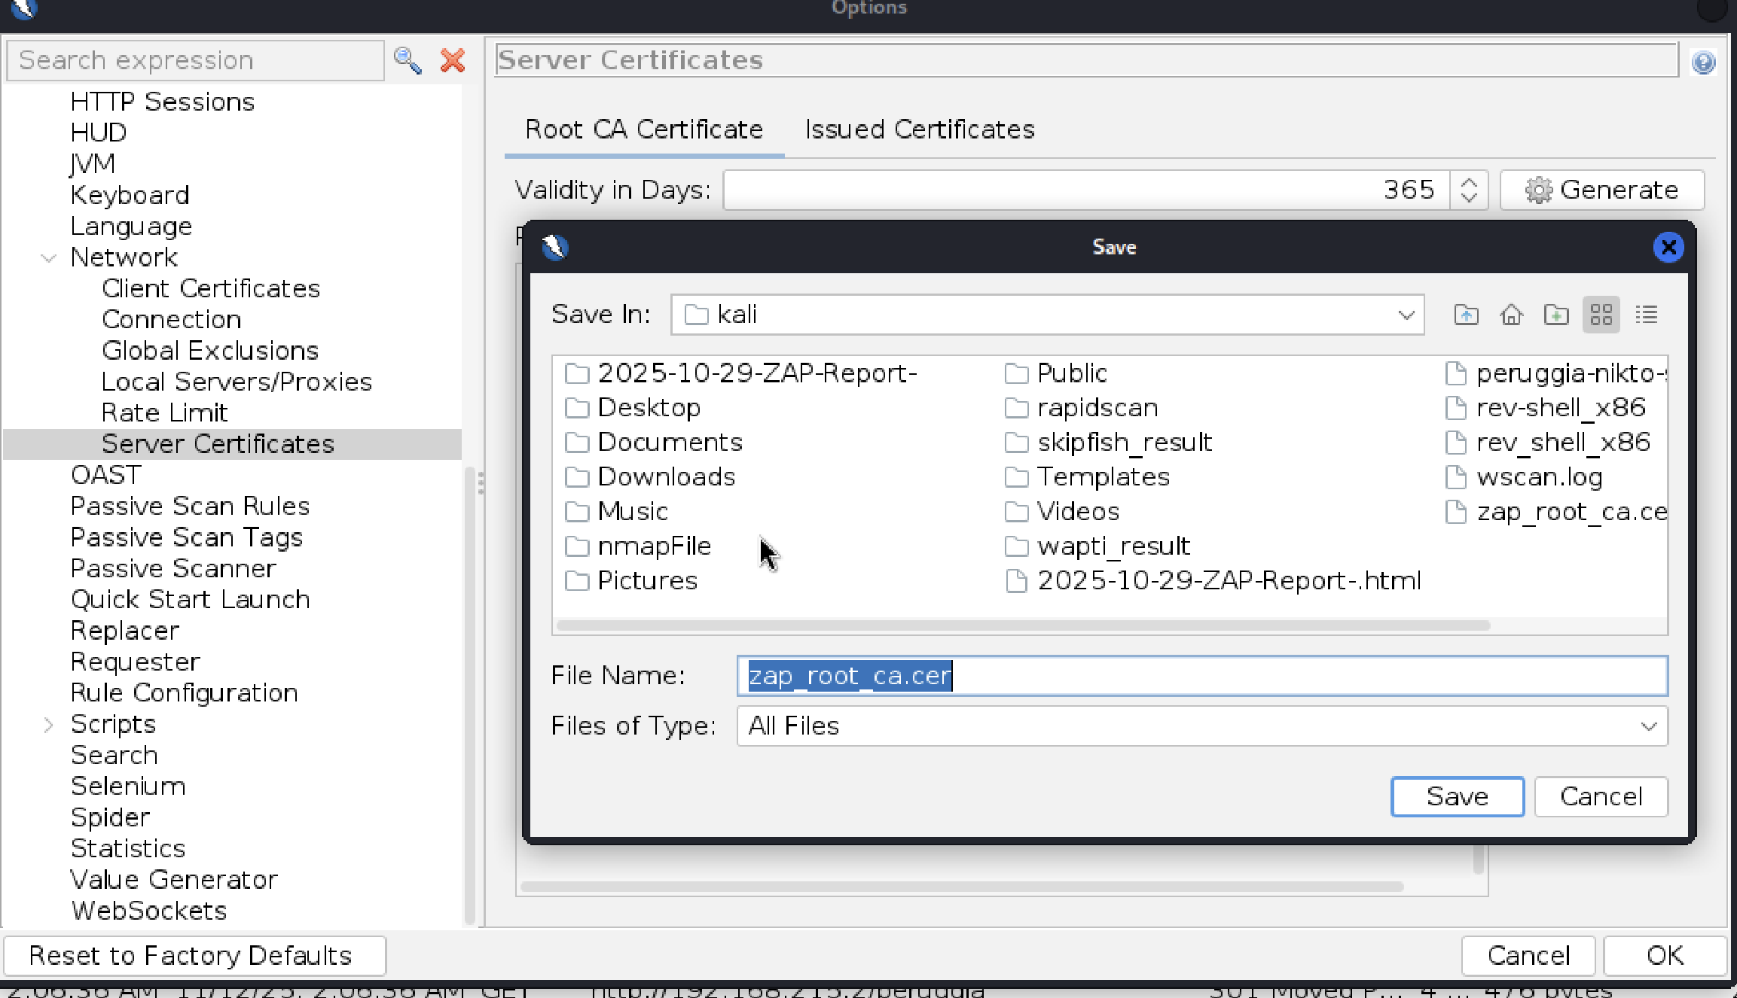Select the zap_root_ca.cer file icon

[x=1456, y=512]
